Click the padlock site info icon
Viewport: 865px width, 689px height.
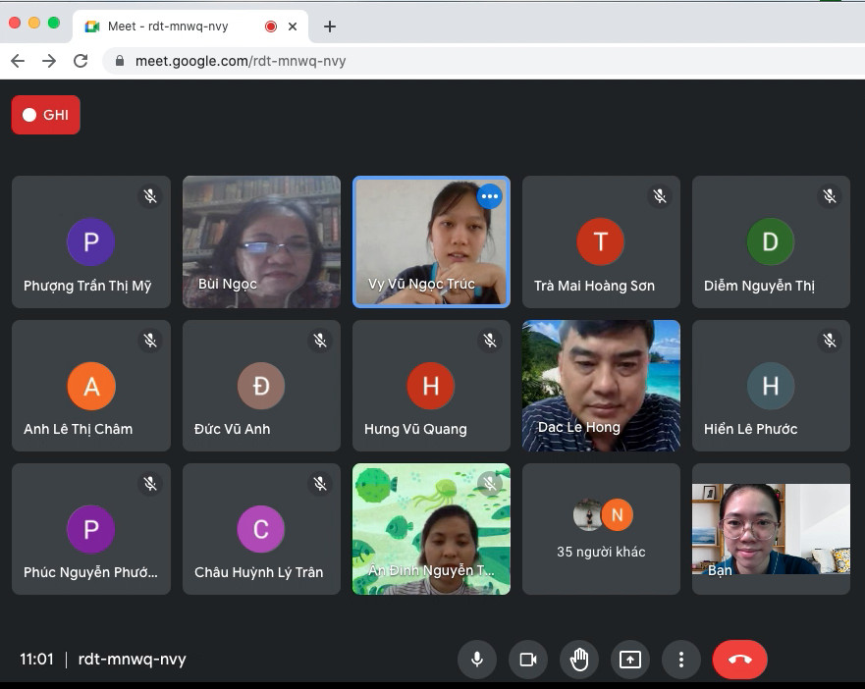click(119, 61)
